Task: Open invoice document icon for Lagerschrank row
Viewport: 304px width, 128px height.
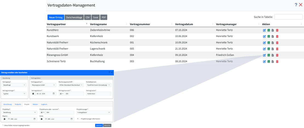Action: (273, 49)
